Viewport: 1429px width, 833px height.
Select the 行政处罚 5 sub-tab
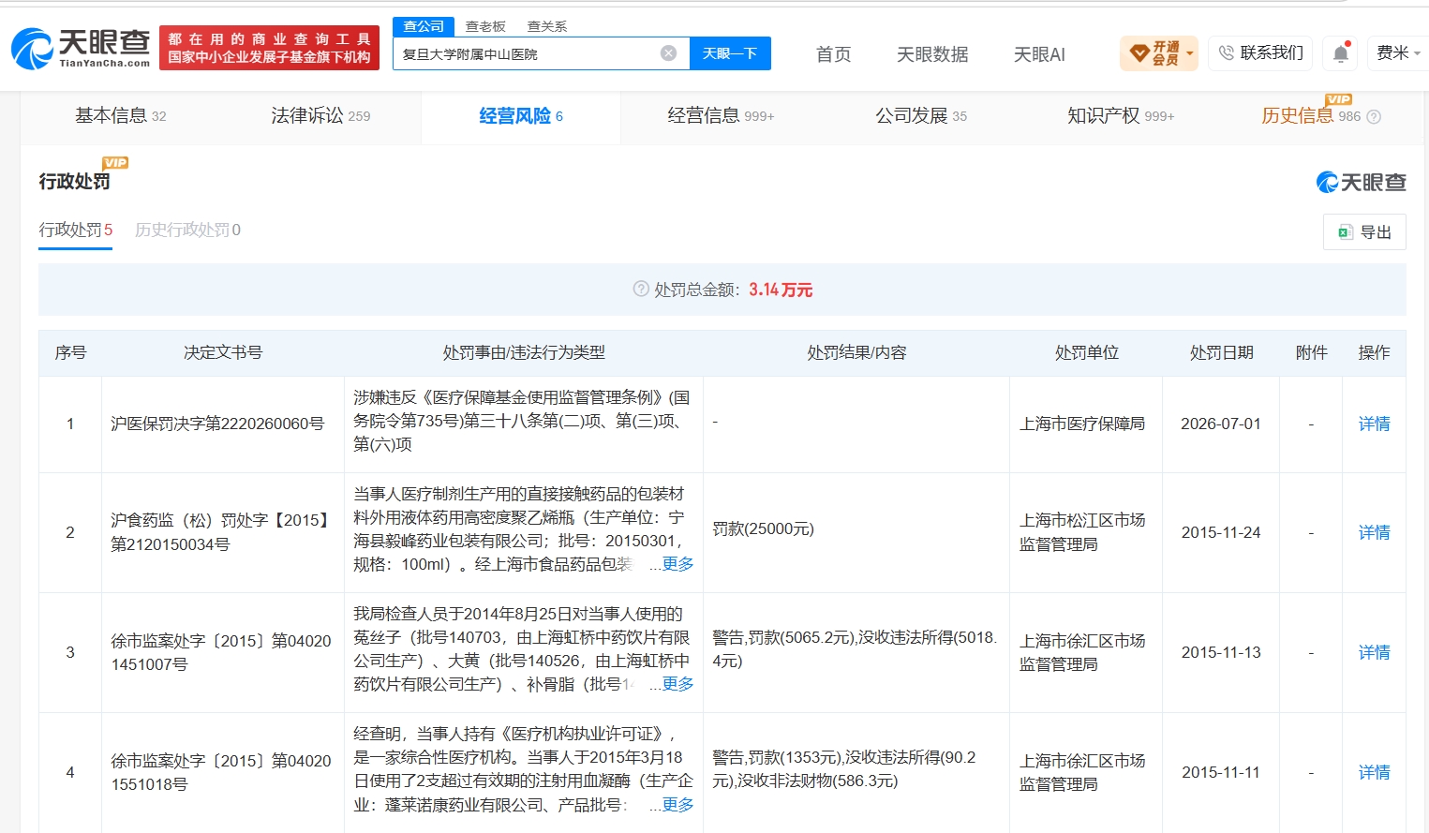click(75, 230)
